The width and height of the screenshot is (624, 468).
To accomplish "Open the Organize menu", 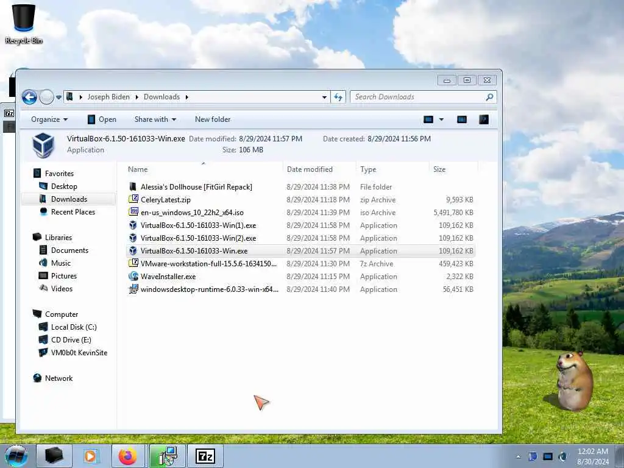I will (49, 119).
